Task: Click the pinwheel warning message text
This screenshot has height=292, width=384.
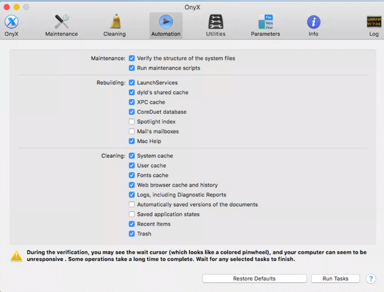Action: point(197,256)
